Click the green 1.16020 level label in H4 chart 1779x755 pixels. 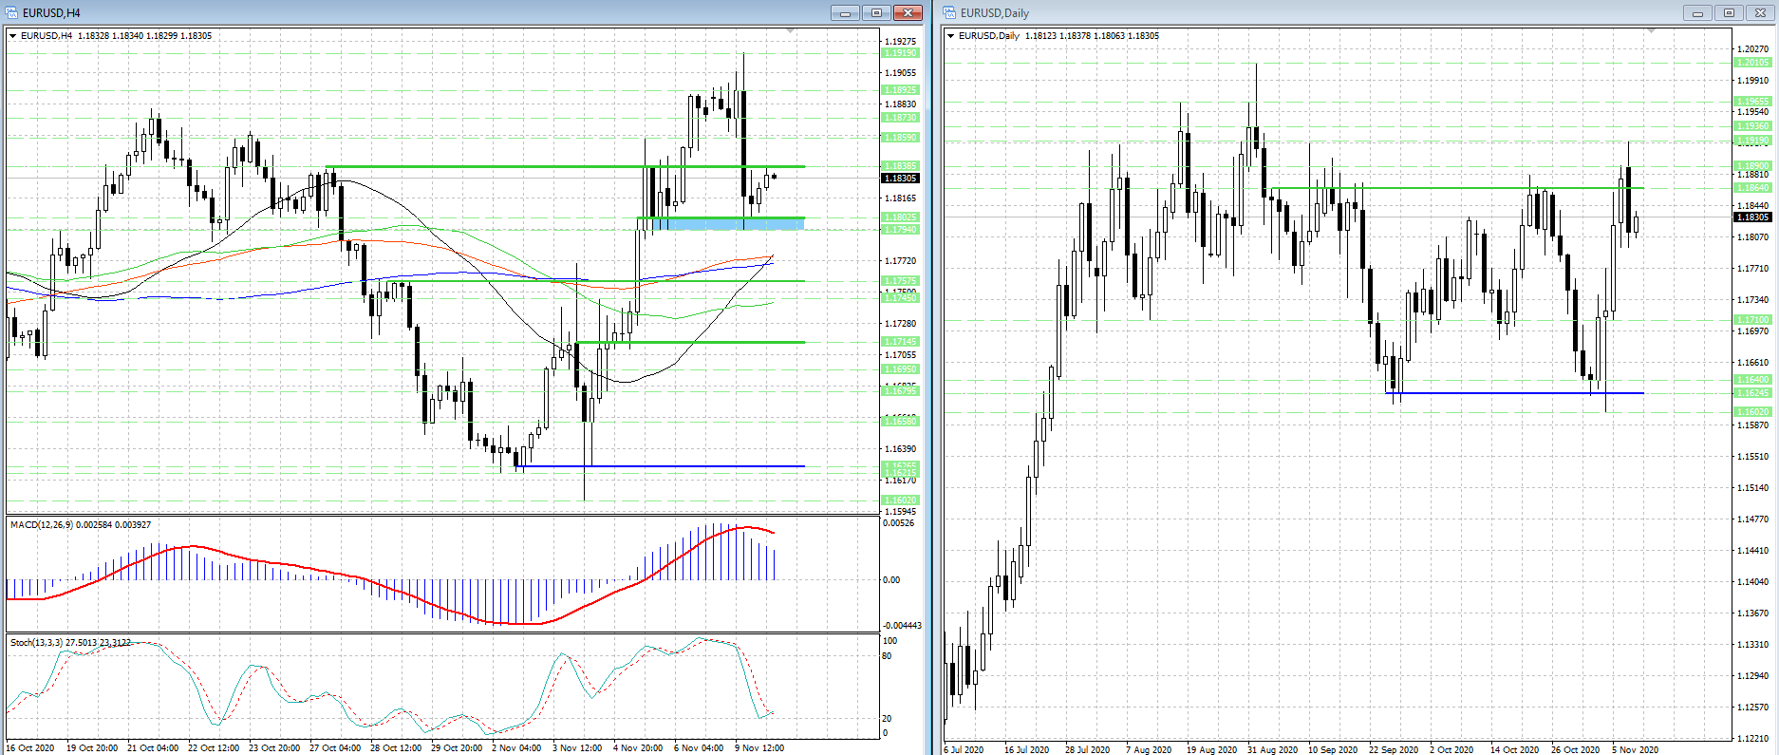click(901, 500)
